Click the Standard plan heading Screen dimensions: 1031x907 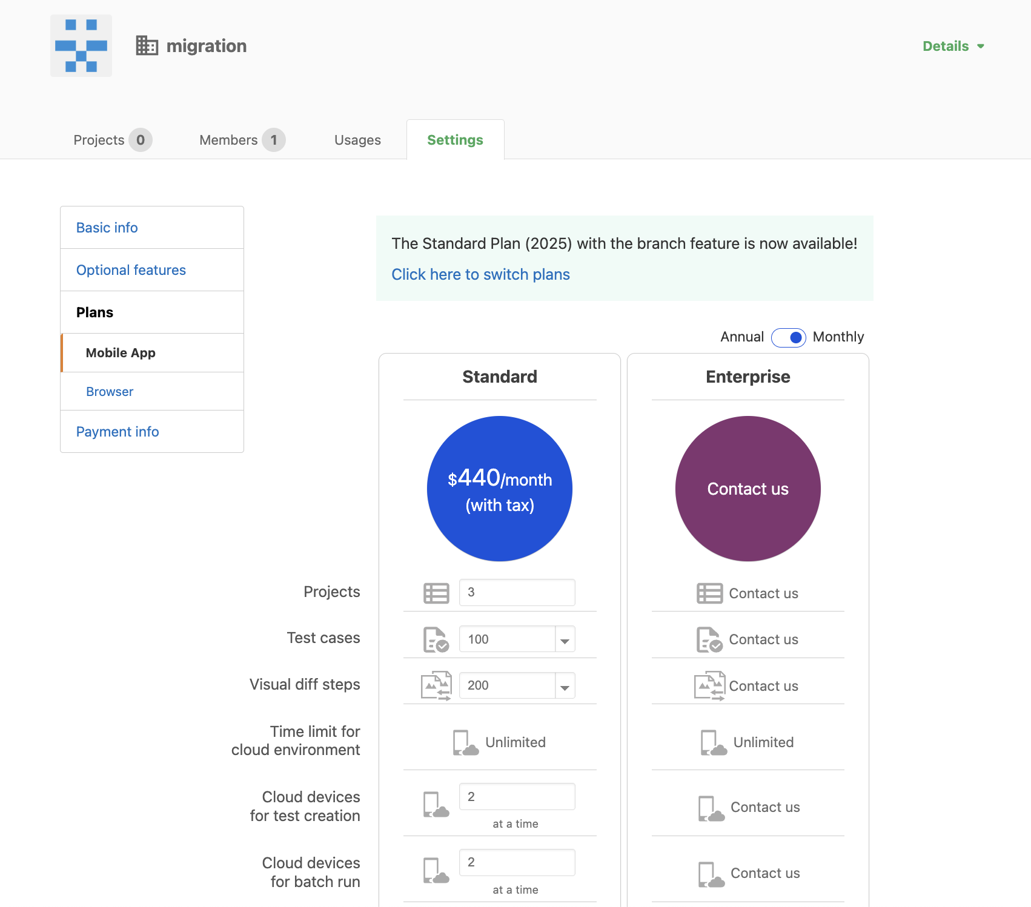point(500,377)
